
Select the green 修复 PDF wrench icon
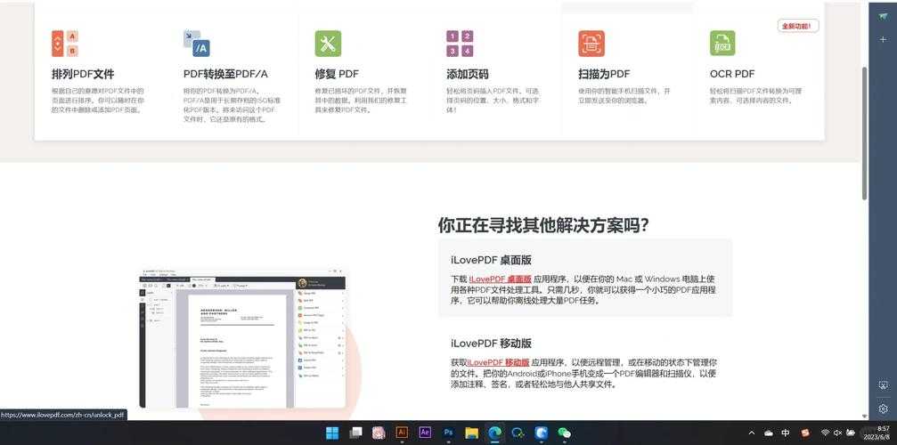pos(328,44)
